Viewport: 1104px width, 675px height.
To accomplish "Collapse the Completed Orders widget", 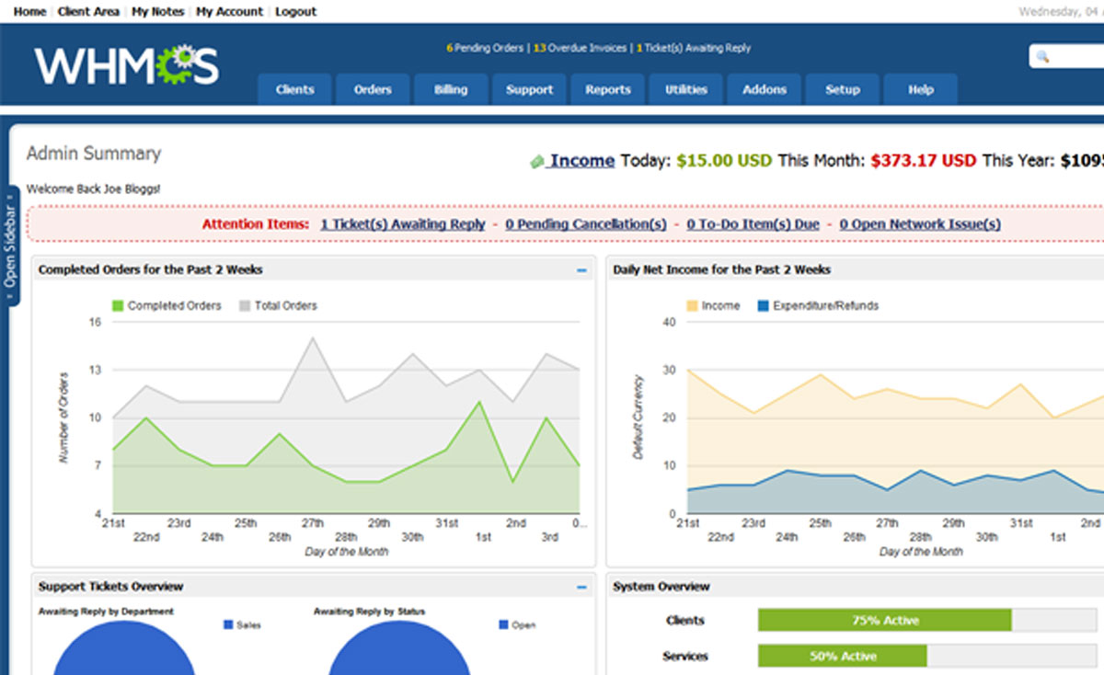I will click(x=581, y=270).
